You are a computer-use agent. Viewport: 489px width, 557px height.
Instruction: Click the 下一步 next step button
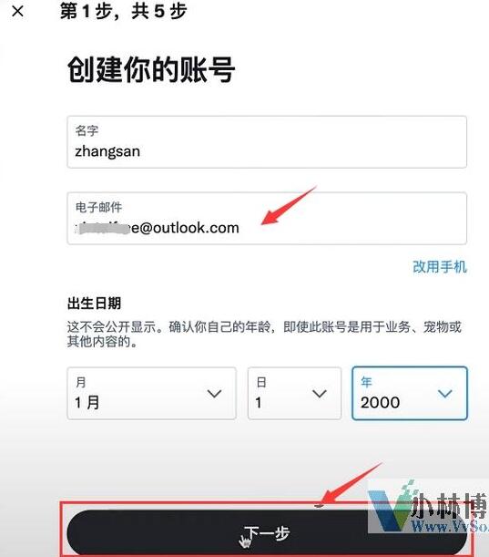pyautogui.click(x=267, y=533)
